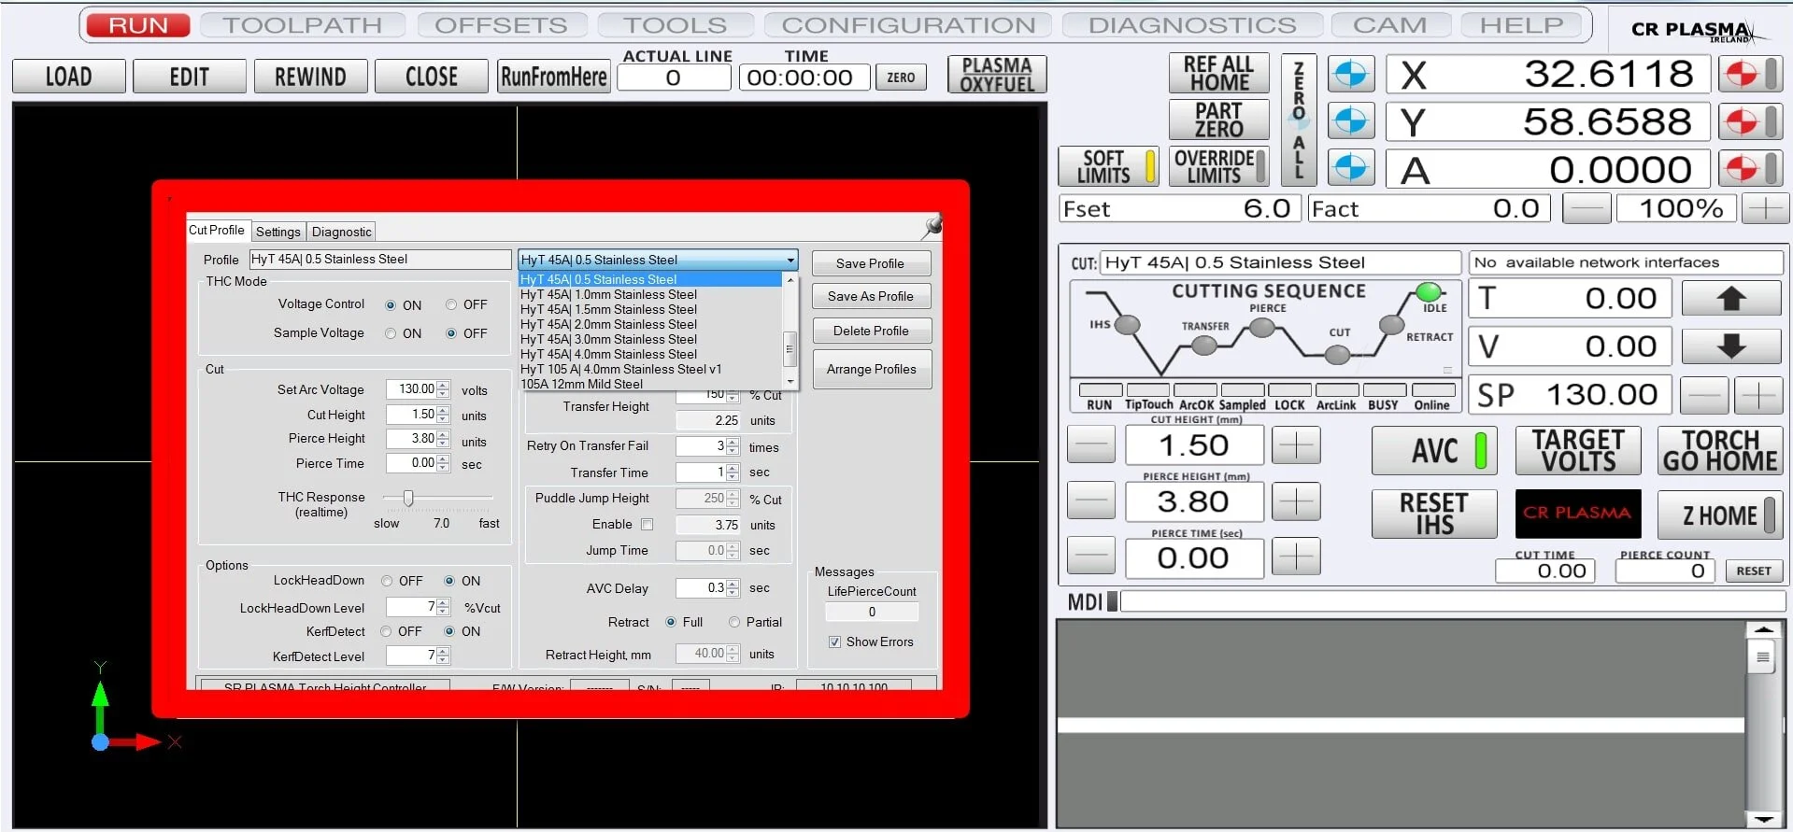Decrease pierce height with minus button
This screenshot has height=832, width=1793.
[x=1091, y=501]
